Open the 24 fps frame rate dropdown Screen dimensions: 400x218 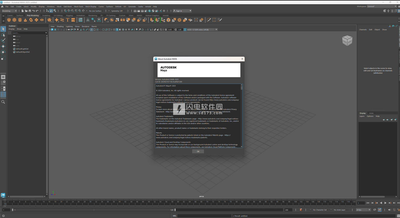(x=363, y=210)
